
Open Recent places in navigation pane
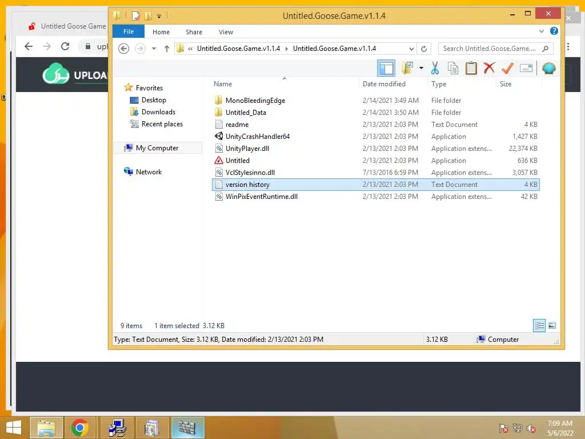pos(162,124)
